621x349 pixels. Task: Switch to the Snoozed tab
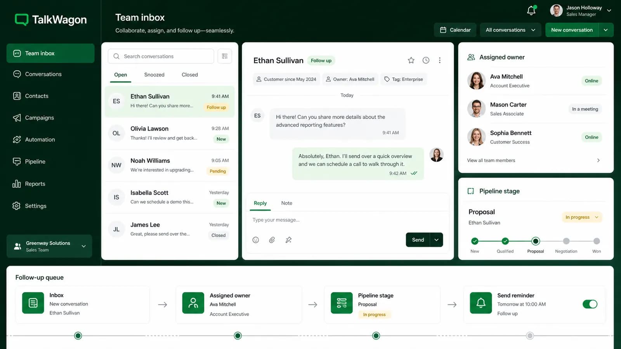click(154, 75)
